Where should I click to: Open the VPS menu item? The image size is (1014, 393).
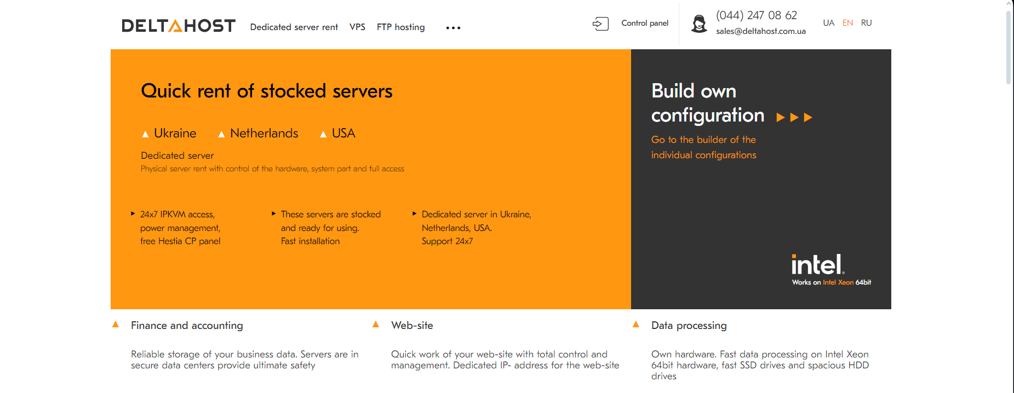(x=357, y=27)
